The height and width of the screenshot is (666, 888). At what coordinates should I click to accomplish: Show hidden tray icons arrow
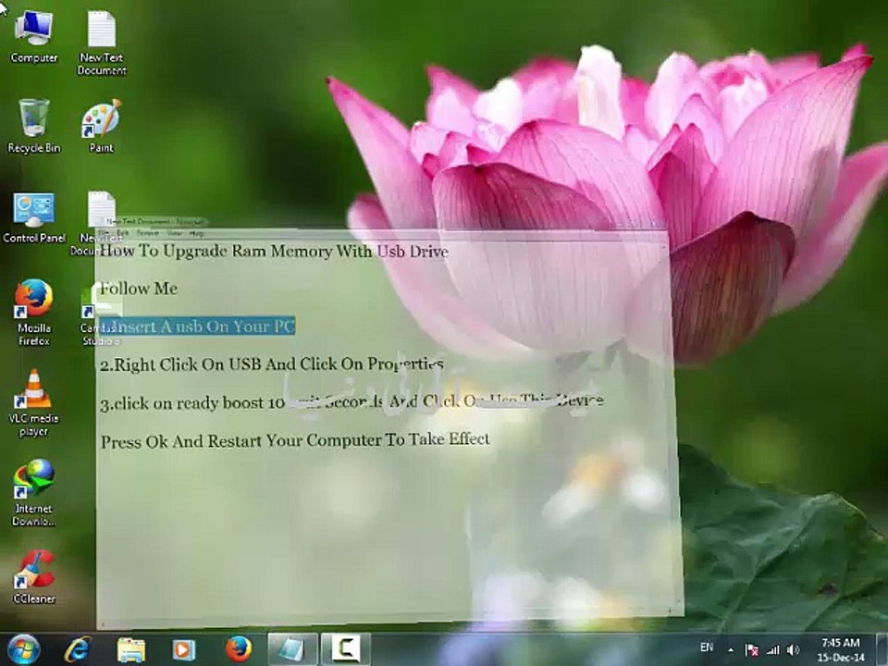click(731, 650)
